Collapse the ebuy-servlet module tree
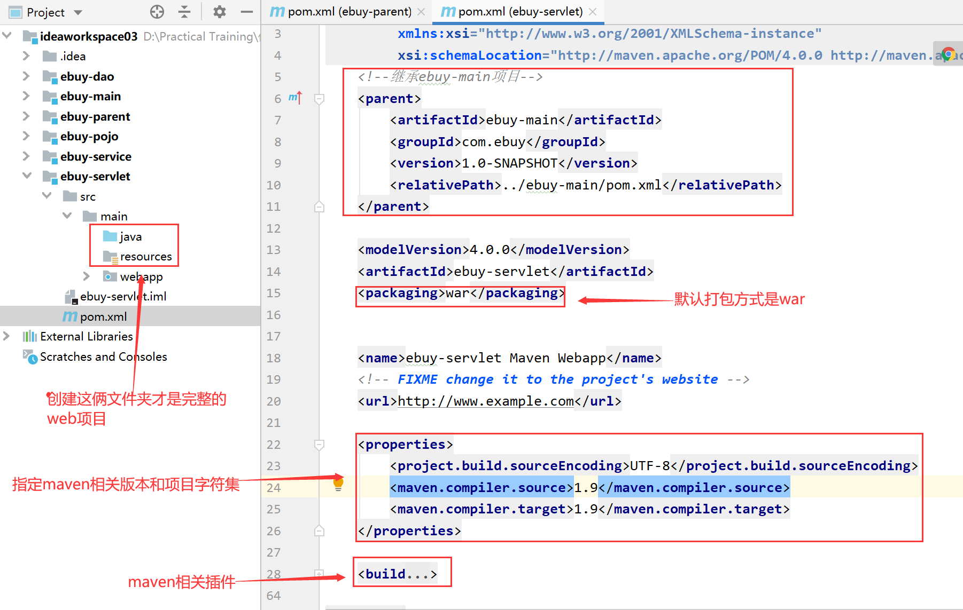Image resolution: width=963 pixels, height=610 pixels. point(27,176)
